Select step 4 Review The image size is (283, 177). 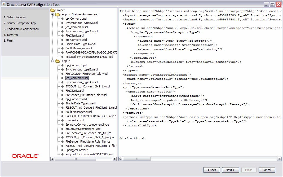[x=11, y=35]
